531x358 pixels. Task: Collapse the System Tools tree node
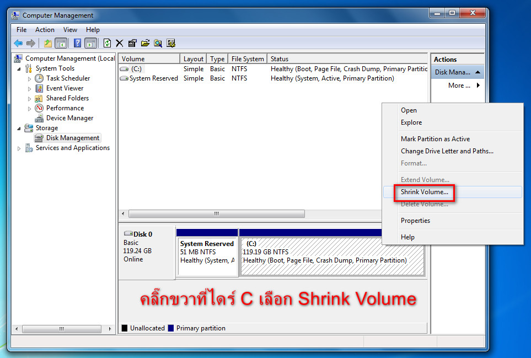(x=19, y=69)
